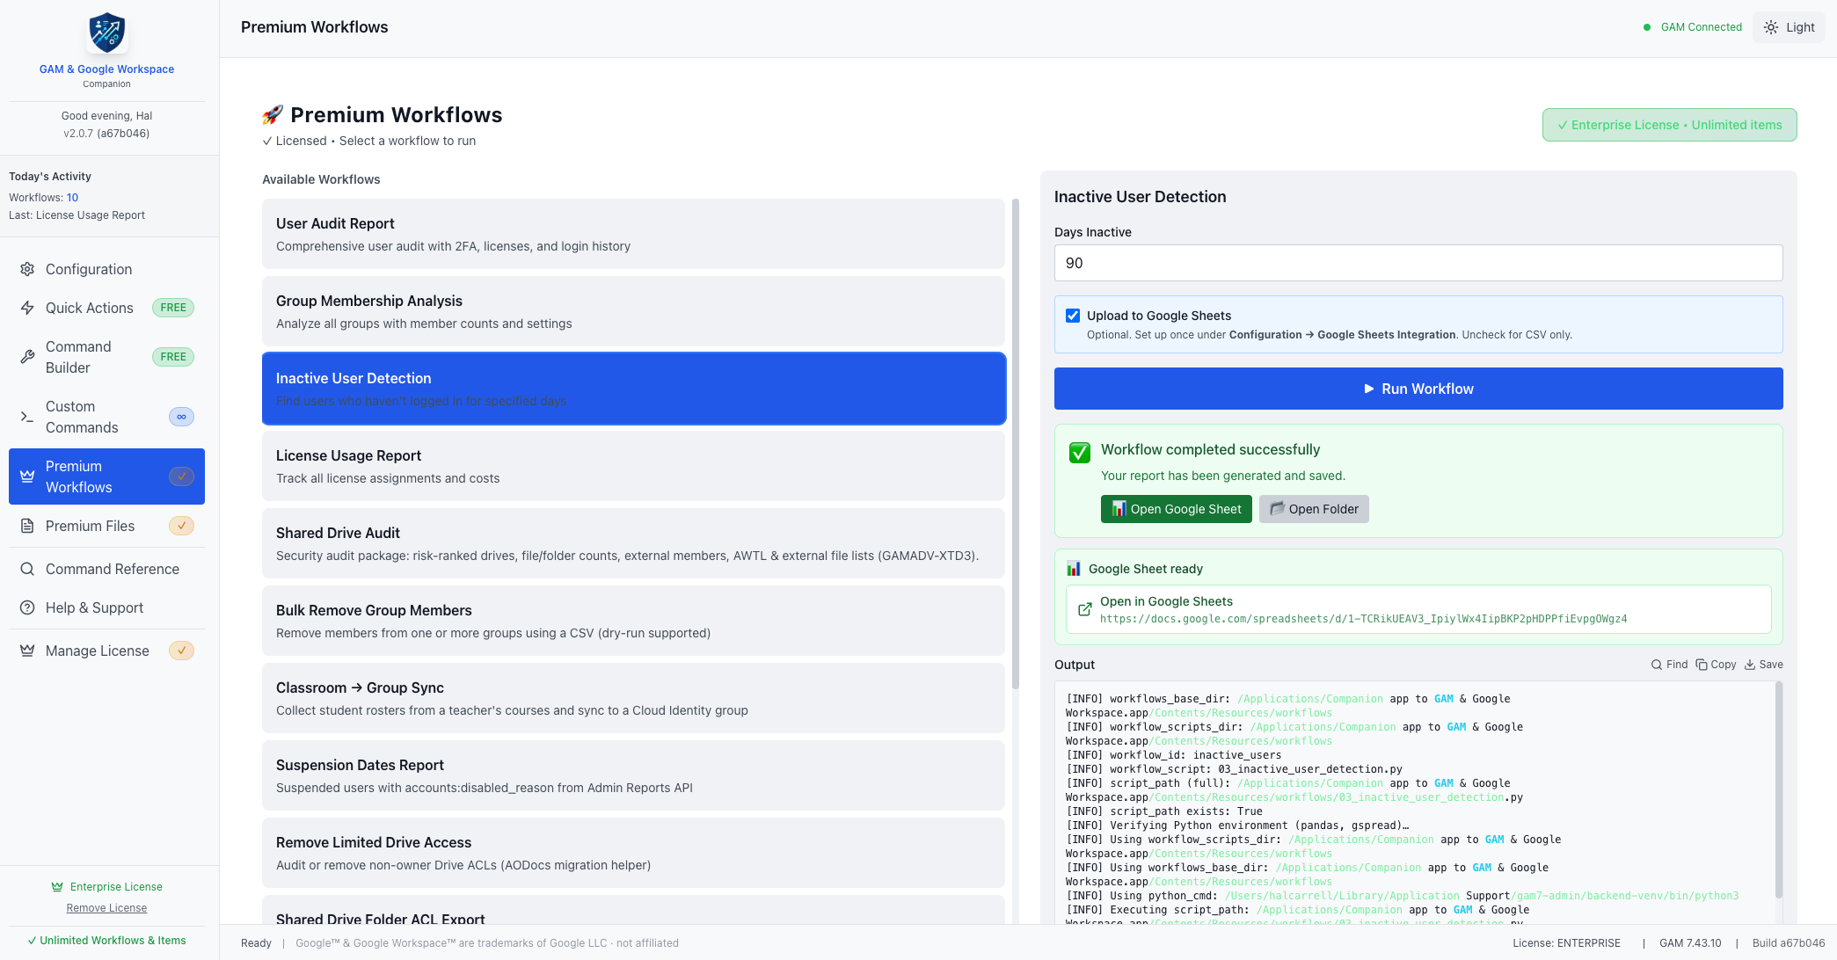Click the GAM shield logo at top
The width and height of the screenshot is (1837, 960).
click(107, 33)
